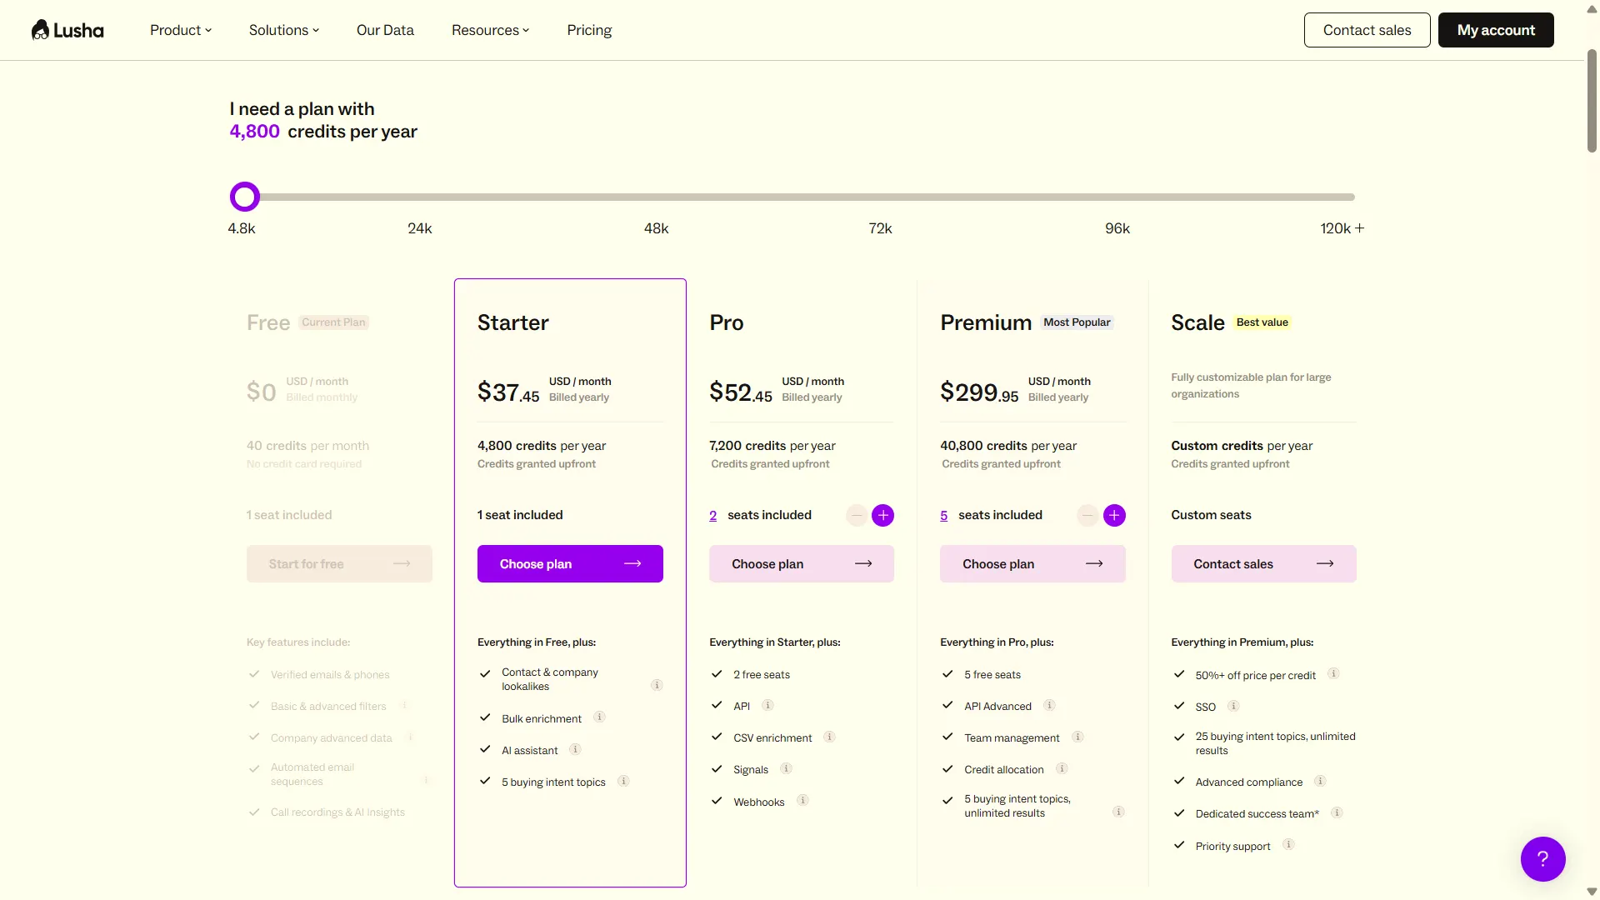Click the 48k slider label

(656, 228)
